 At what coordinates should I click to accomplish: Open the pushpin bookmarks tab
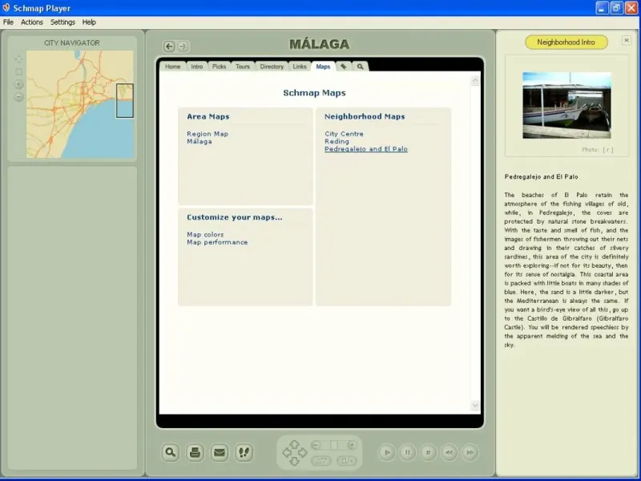click(344, 67)
